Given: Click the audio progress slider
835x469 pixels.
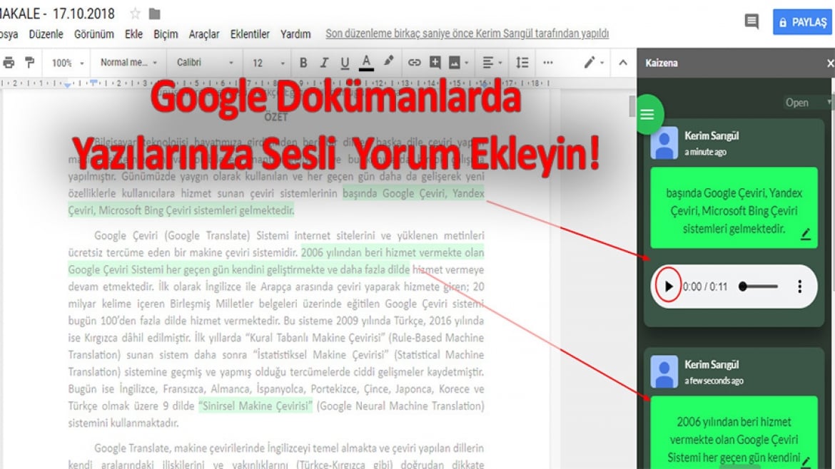Looking at the screenshot, I should click(x=759, y=287).
